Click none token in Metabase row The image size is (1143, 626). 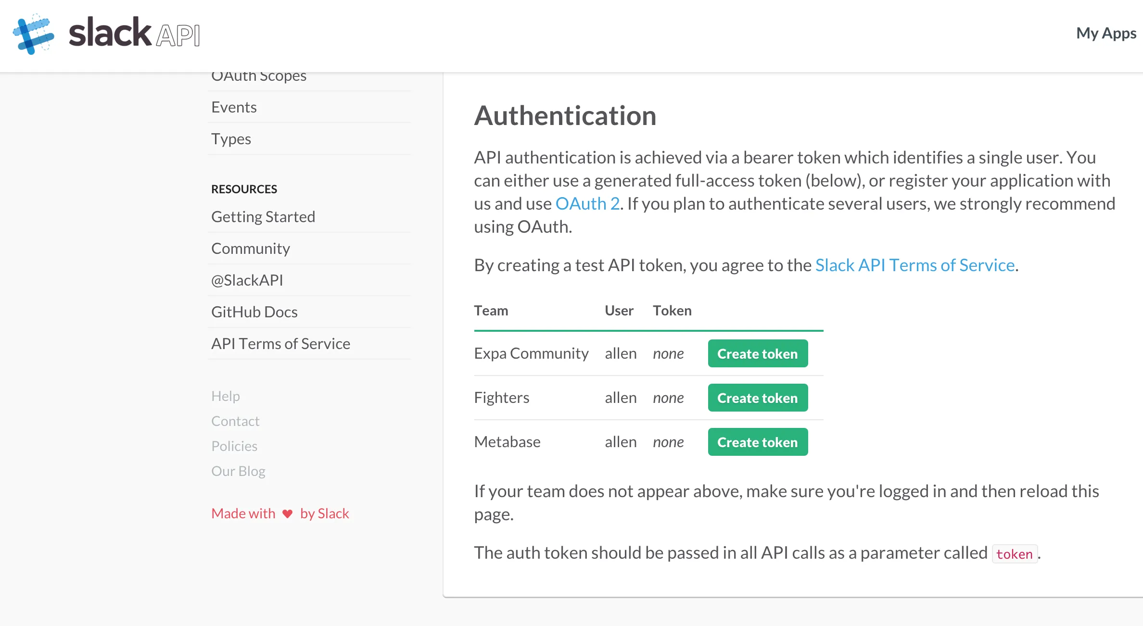(668, 442)
